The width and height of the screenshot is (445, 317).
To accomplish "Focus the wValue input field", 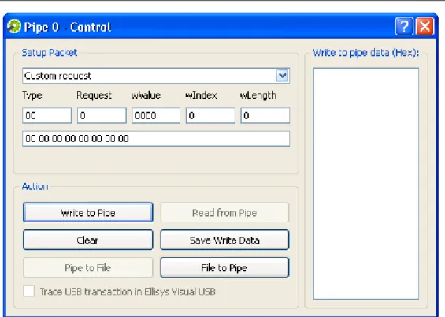I will pyautogui.click(x=156, y=115).
